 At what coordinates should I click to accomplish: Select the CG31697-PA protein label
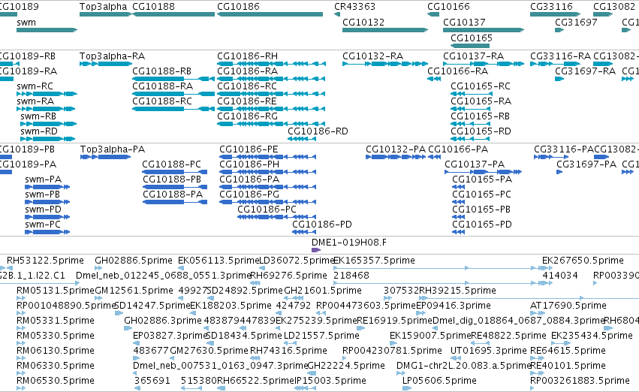tap(586, 164)
